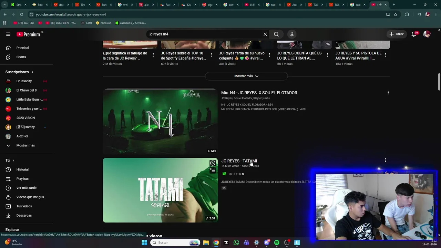This screenshot has width=441, height=248.
Task: Bookmark this page with star icon
Action: click(396, 14)
